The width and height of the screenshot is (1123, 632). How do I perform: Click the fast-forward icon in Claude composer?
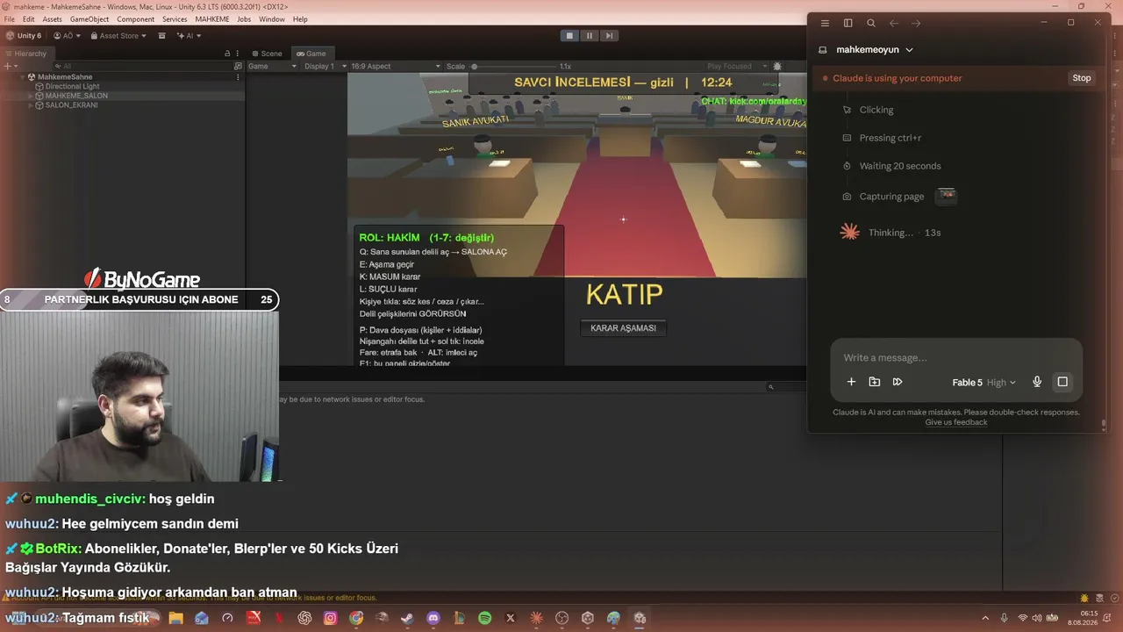[898, 382]
